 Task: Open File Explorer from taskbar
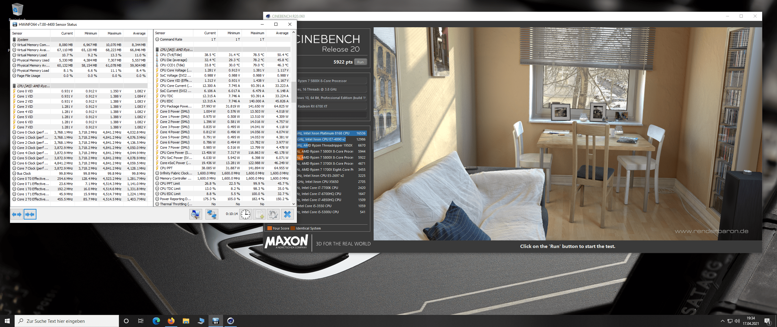186,321
